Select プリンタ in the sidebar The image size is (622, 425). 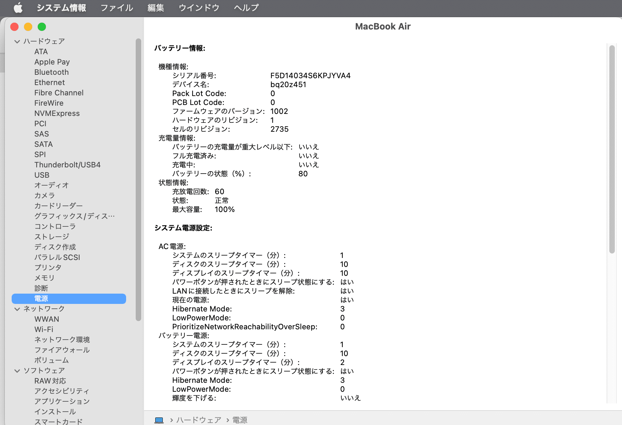tap(48, 268)
